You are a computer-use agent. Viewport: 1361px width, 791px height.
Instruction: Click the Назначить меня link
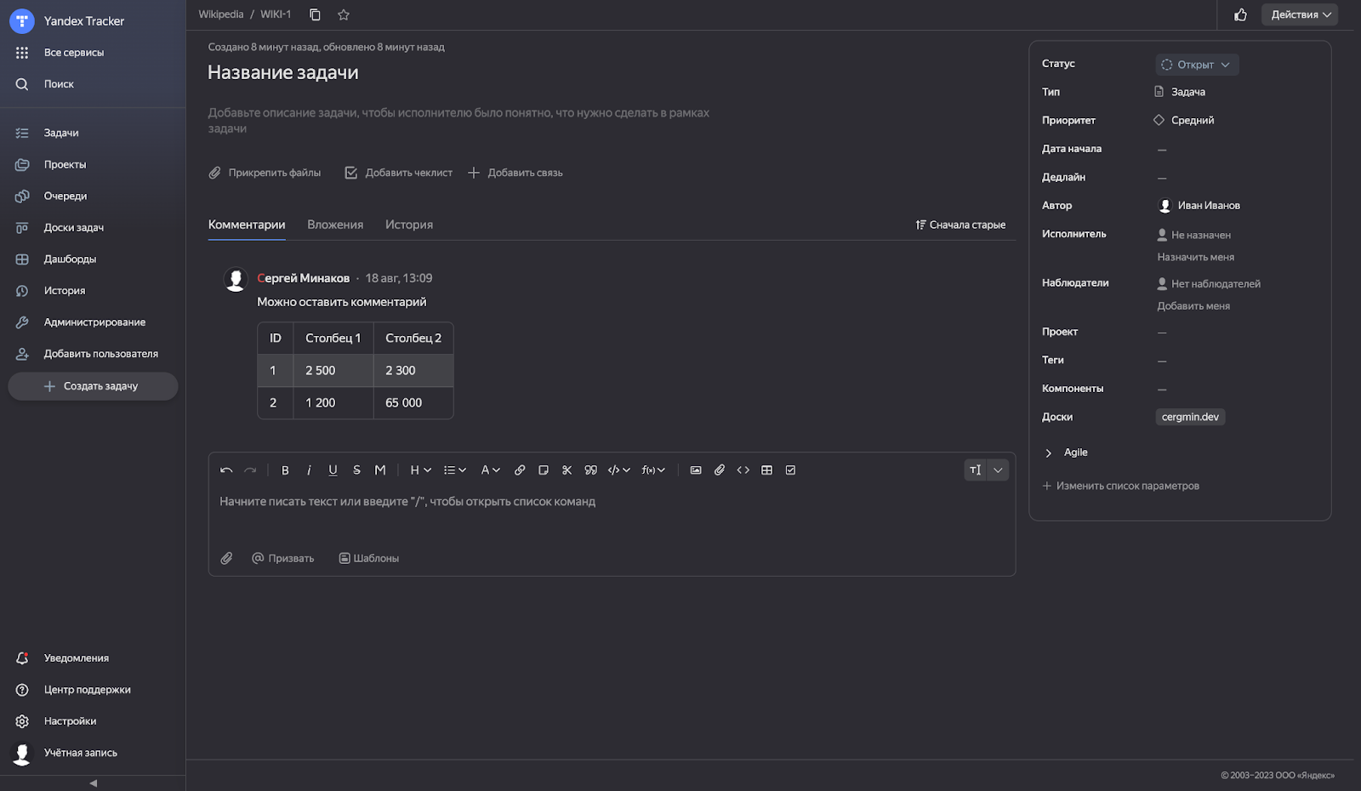click(1195, 257)
